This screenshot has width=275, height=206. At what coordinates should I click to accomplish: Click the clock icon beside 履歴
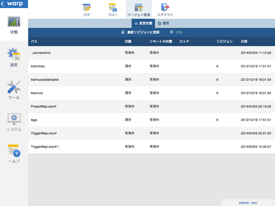click(160, 24)
